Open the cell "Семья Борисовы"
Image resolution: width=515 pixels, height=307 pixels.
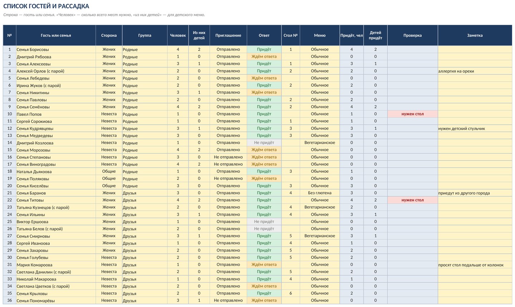coord(56,49)
